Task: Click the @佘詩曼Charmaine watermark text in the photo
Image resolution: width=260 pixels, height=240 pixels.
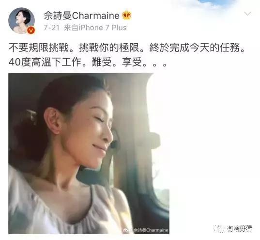Action: pos(149,230)
